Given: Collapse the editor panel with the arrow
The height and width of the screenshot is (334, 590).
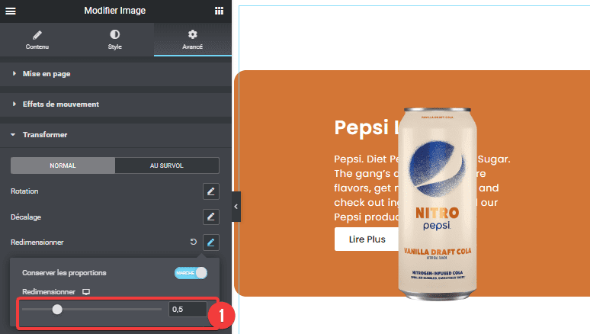Looking at the screenshot, I should point(236,207).
